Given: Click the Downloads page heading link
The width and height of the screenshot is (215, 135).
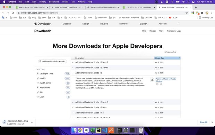Looking at the screenshot, I should (x=43, y=31).
